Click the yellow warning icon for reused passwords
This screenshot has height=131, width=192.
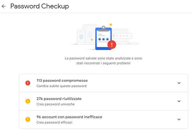[x=28, y=101]
